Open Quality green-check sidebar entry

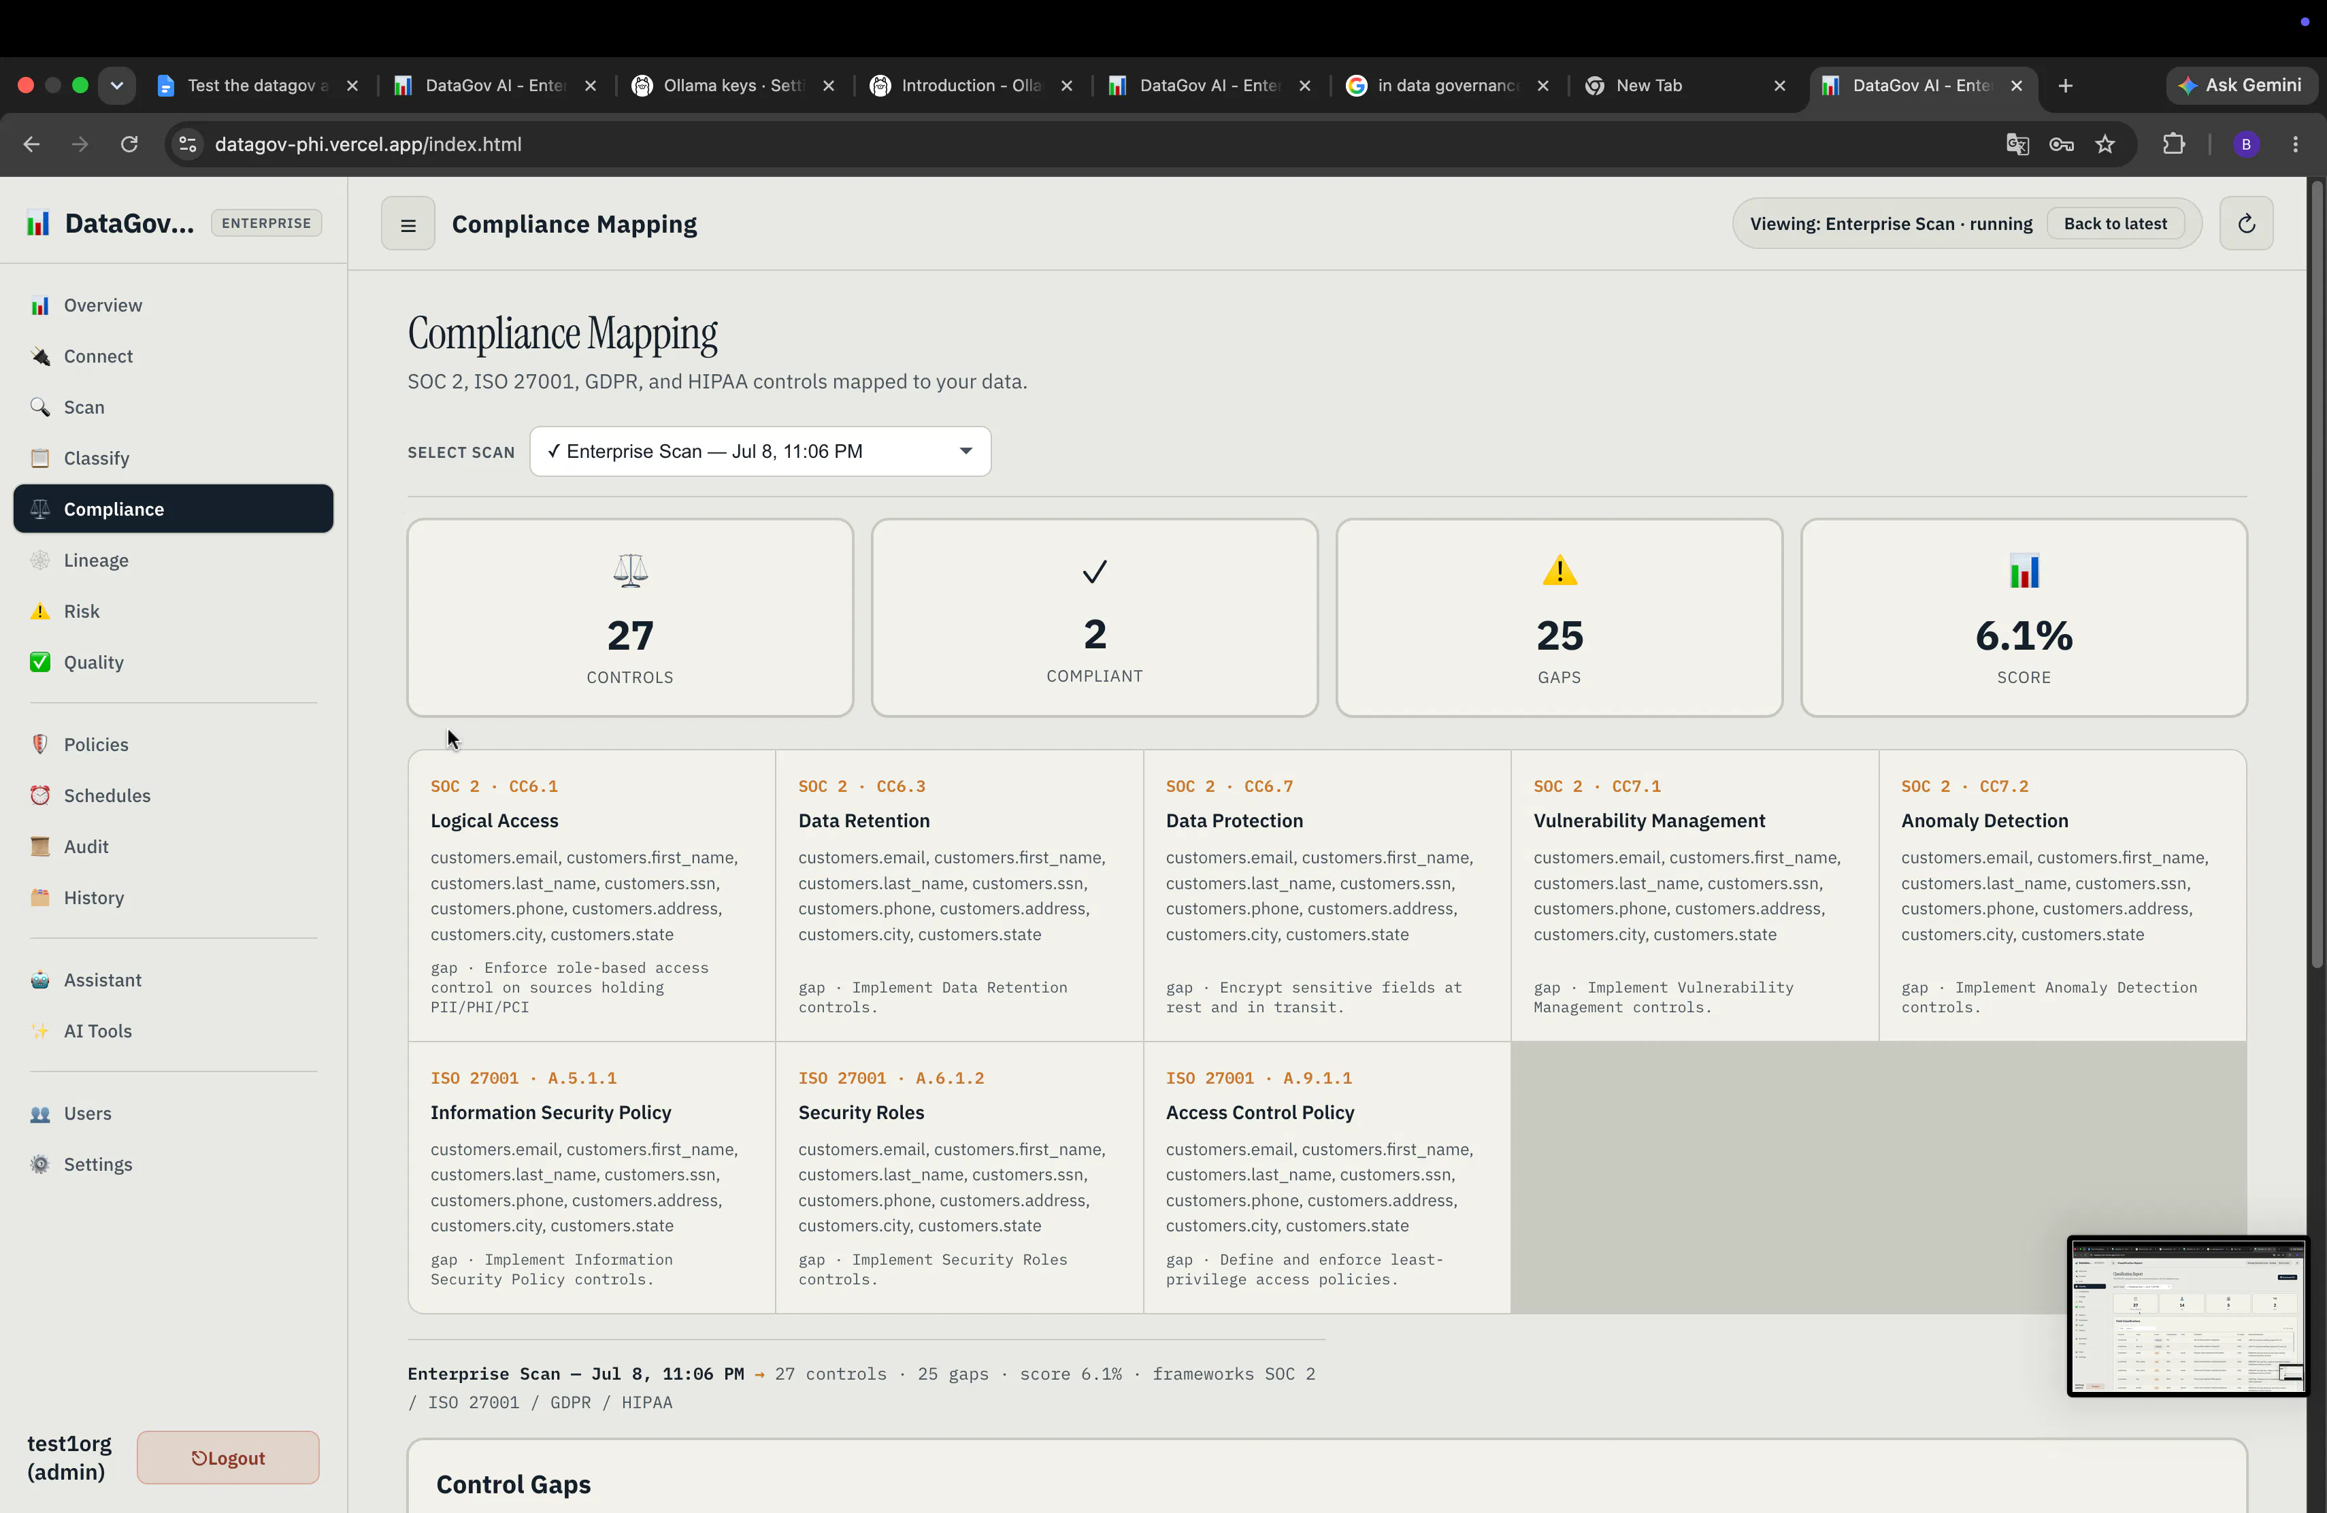pos(173,662)
